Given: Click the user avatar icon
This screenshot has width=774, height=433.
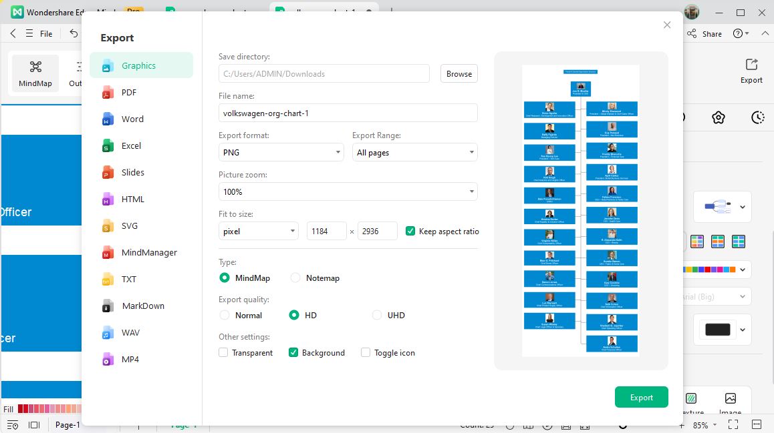Looking at the screenshot, I should [x=692, y=12].
